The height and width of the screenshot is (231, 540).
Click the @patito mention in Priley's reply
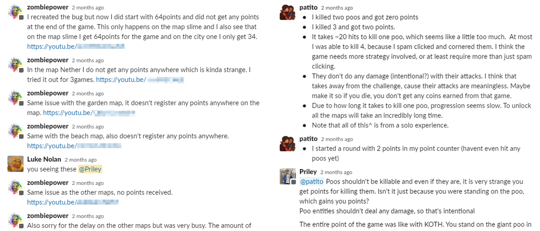tap(311, 181)
